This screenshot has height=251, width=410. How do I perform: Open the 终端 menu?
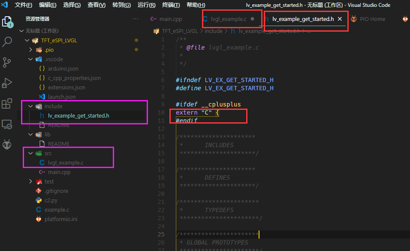172,5
